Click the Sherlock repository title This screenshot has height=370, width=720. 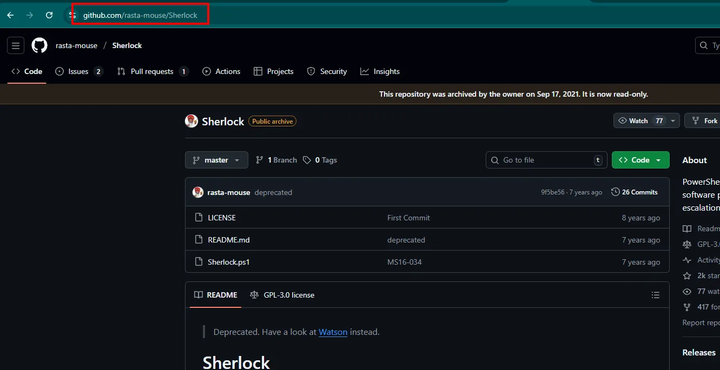pyautogui.click(x=223, y=122)
